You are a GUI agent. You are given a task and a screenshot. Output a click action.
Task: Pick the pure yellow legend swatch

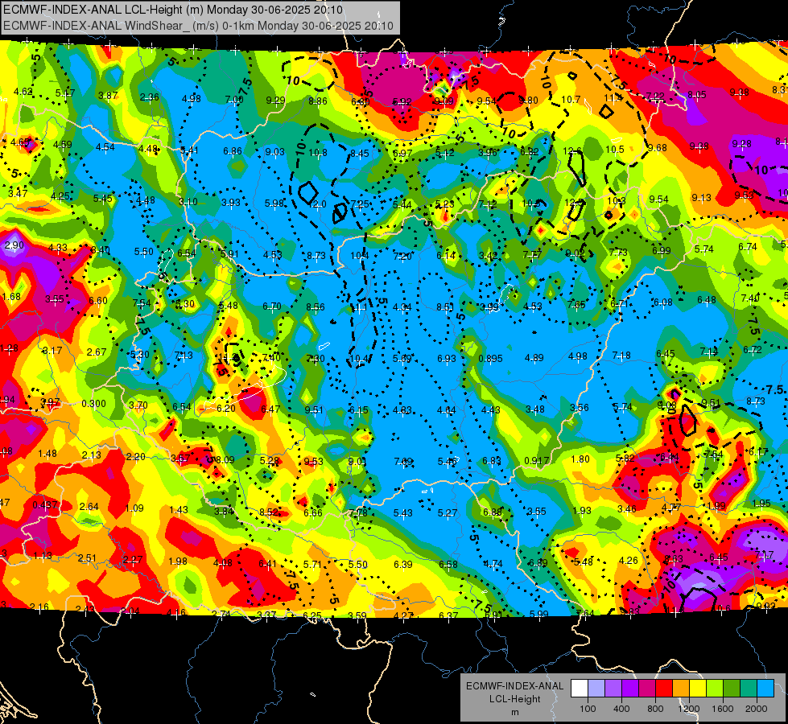coord(698,689)
